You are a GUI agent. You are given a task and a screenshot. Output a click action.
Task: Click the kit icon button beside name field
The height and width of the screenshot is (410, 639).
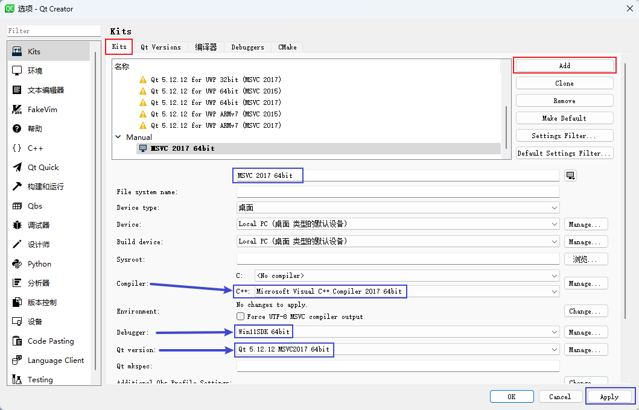pyautogui.click(x=570, y=175)
